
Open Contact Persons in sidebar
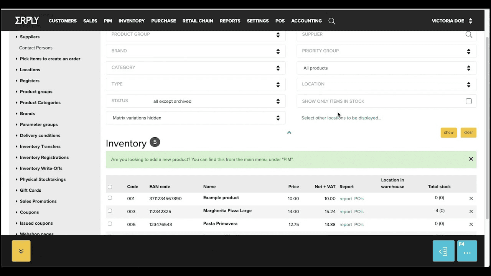pyautogui.click(x=36, y=48)
